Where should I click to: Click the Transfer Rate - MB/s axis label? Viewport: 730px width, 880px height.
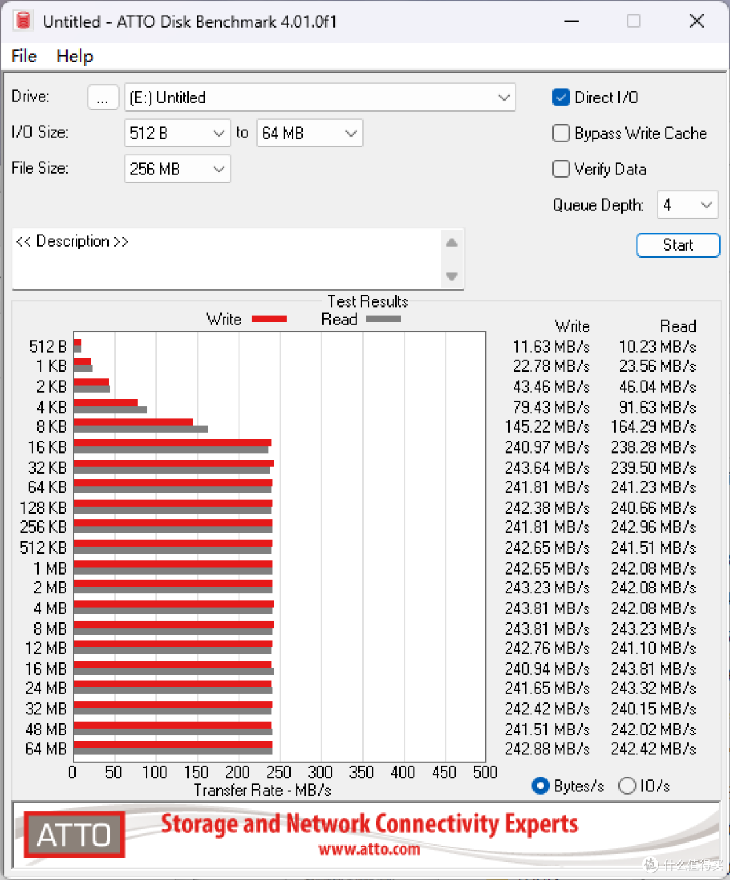(263, 790)
